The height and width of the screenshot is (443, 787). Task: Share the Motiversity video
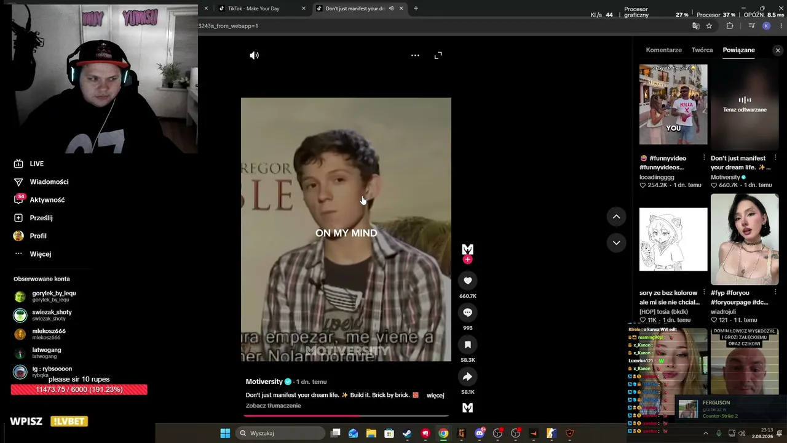pos(467,377)
